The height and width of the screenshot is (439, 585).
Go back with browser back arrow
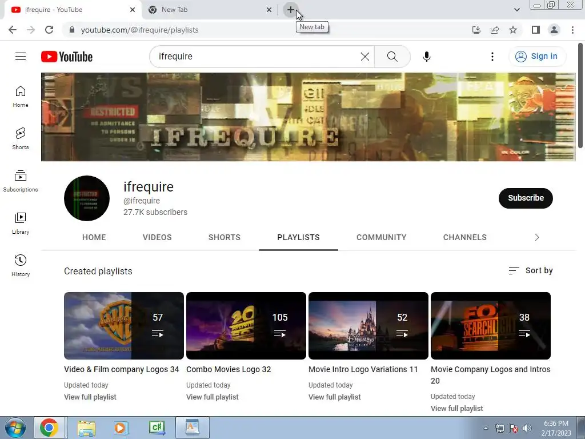[x=13, y=30]
